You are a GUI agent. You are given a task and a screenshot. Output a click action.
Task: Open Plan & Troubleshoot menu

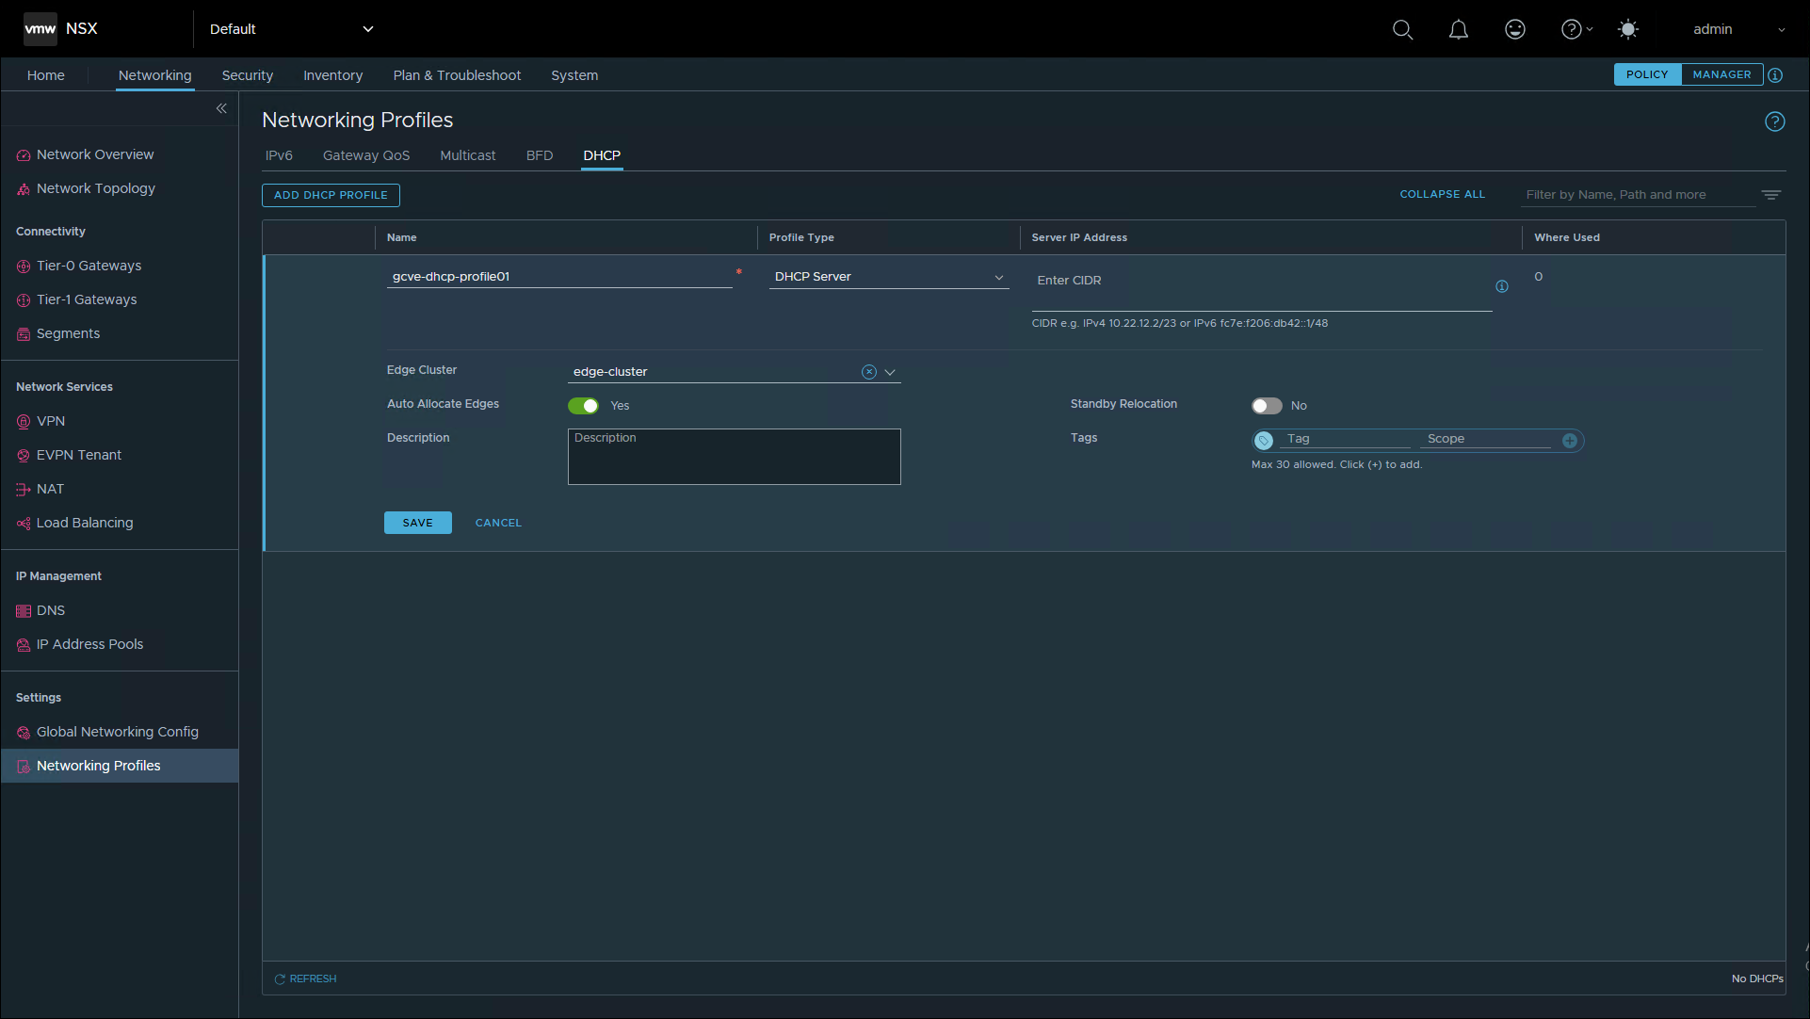pos(457,75)
